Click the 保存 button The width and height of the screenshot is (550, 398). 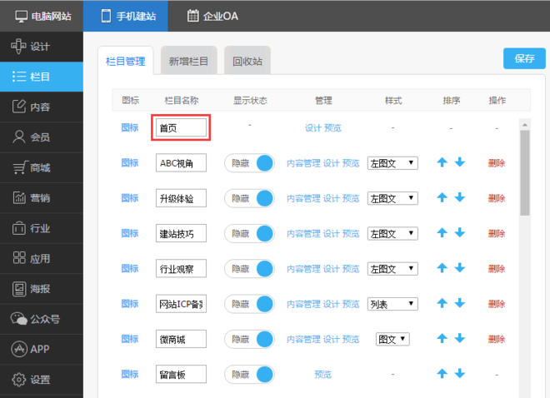[524, 58]
